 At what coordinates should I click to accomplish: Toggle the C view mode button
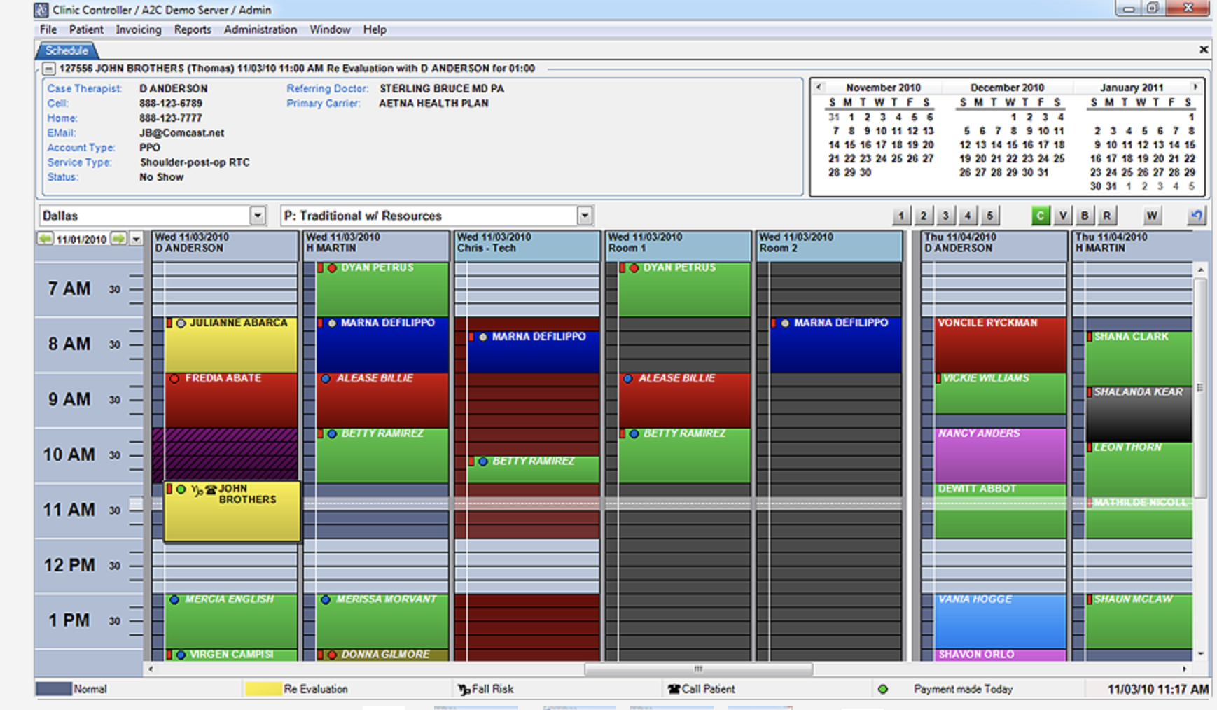click(1040, 216)
